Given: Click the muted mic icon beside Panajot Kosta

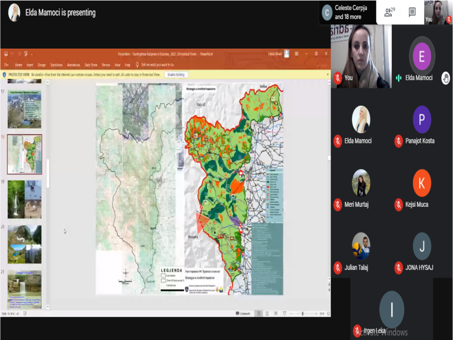Looking at the screenshot, I should [x=399, y=141].
